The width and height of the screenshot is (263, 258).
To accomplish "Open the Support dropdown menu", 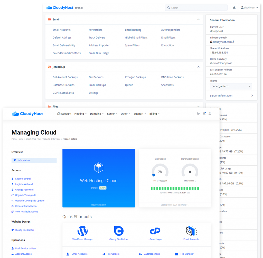I will (x=140, y=114).
